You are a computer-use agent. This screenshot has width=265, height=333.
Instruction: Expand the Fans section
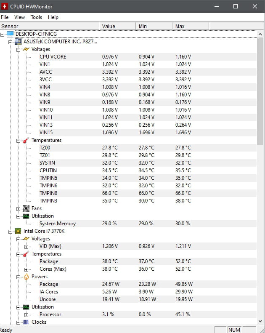point(18,209)
